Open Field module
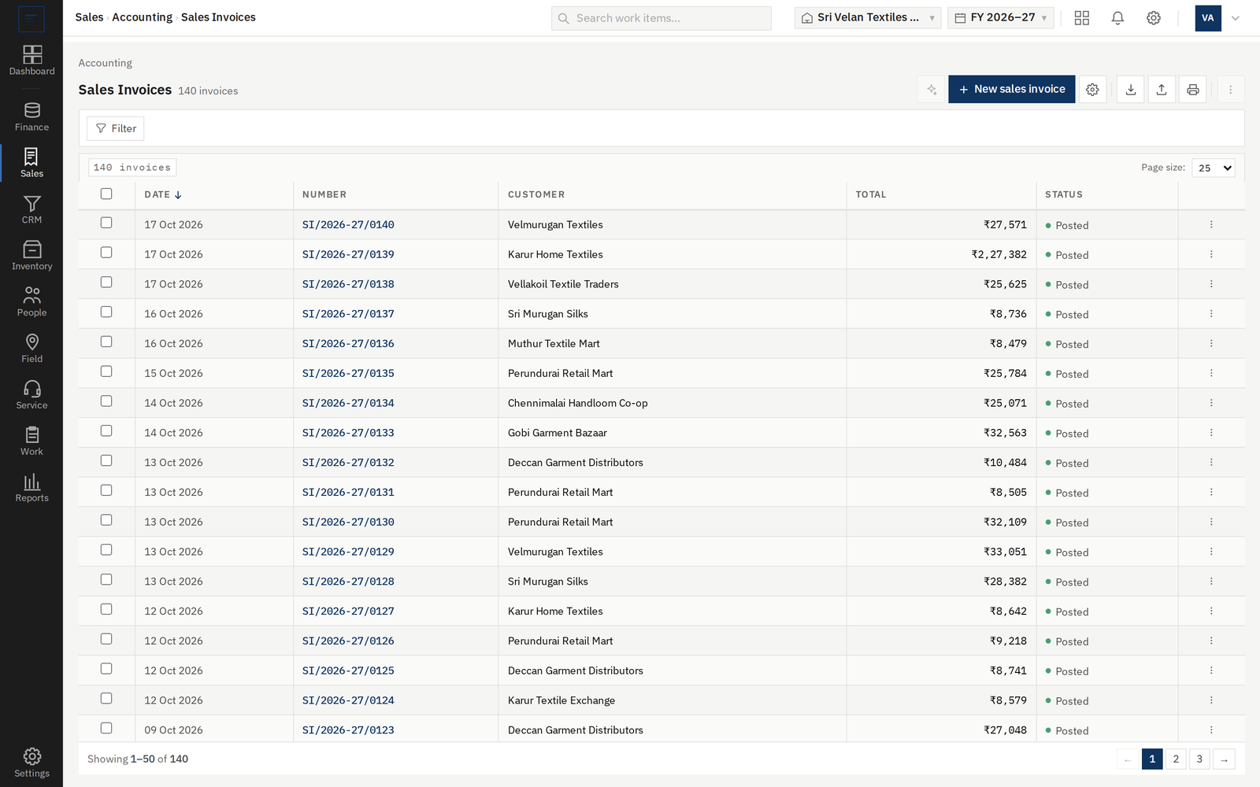 pos(31,349)
